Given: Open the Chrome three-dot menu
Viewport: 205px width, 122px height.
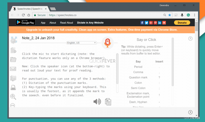Looking at the screenshot, I should click(195, 15).
